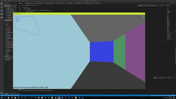Viewport: 176px width, 99px height.
Task: Toggle Use Regular Expression in find widget
Action: tap(153, 5)
